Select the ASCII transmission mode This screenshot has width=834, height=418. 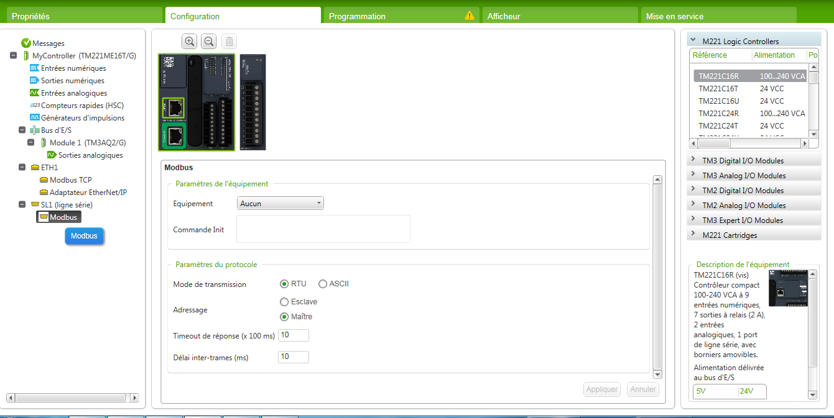[x=323, y=284]
